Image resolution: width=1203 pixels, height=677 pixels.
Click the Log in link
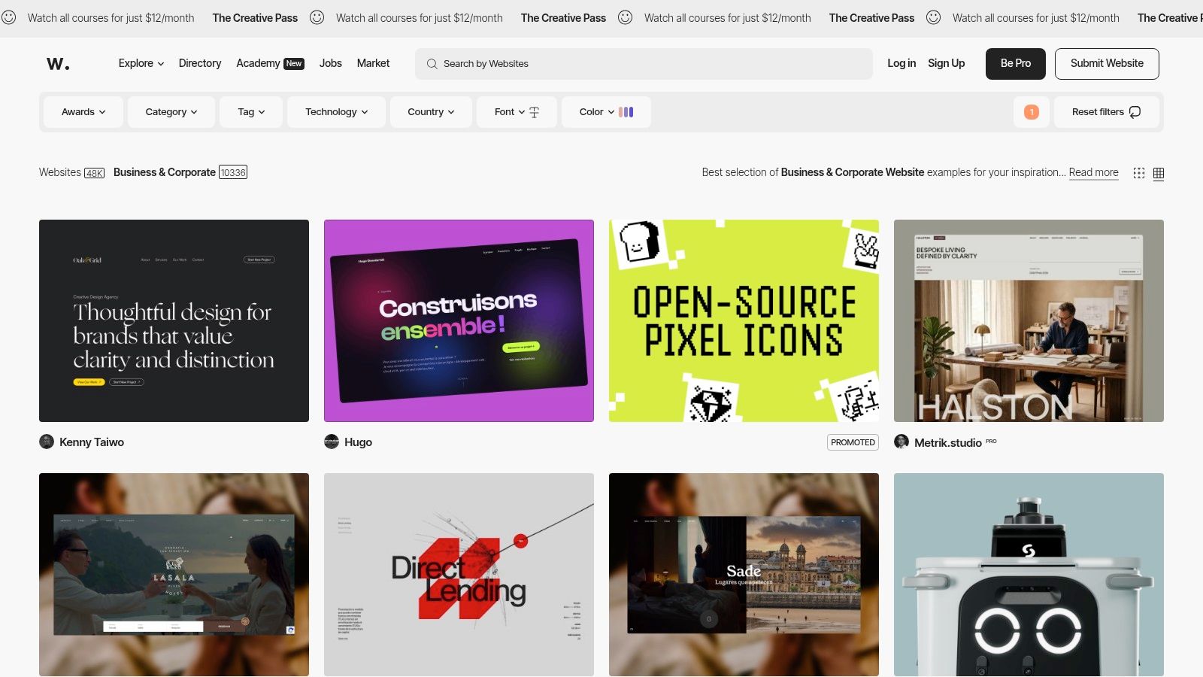(901, 63)
